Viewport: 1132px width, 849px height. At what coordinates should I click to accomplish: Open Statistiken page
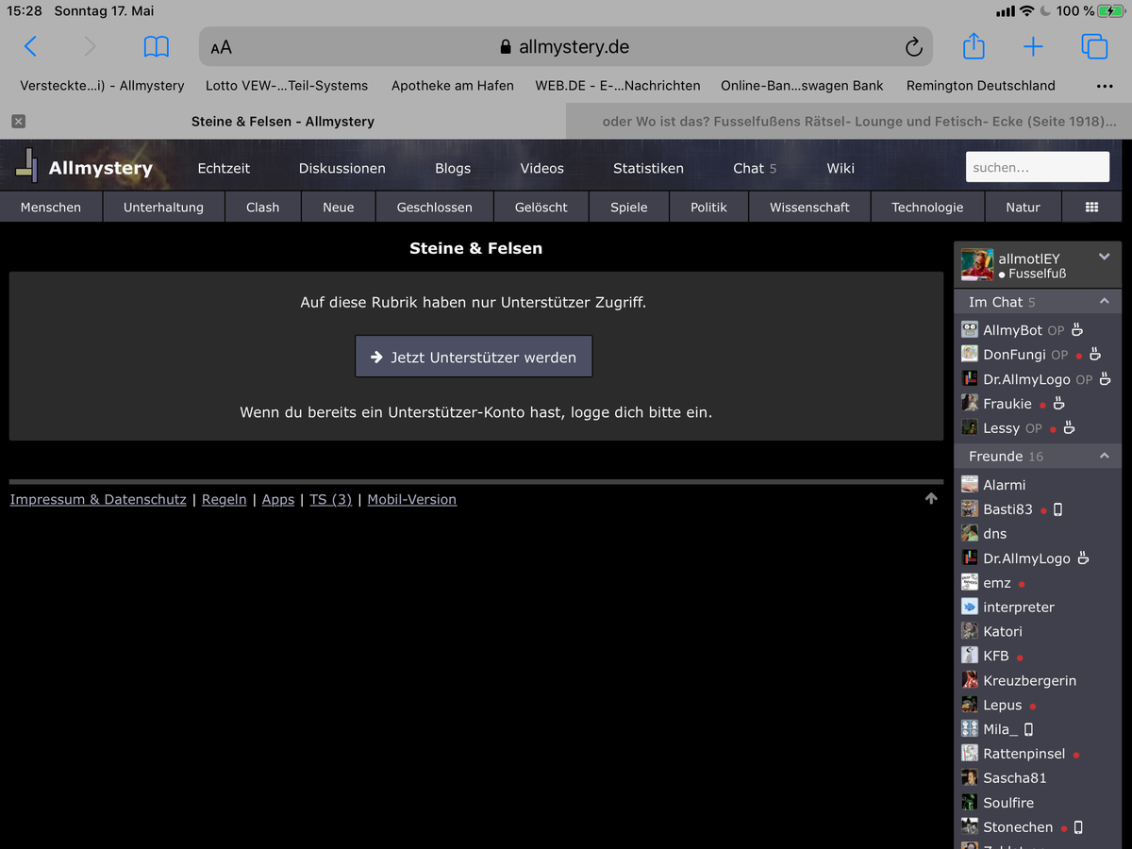click(x=649, y=168)
